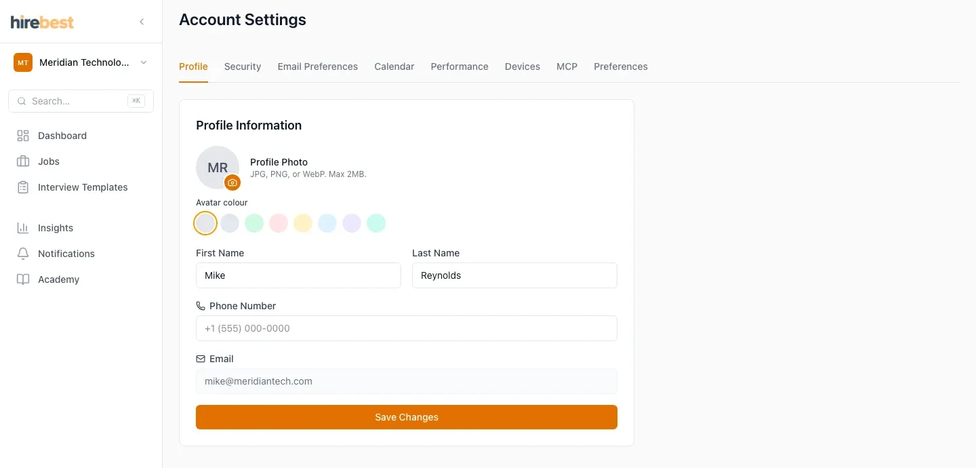976x468 pixels.
Task: Switch to the Preferences tab
Action: click(x=621, y=66)
